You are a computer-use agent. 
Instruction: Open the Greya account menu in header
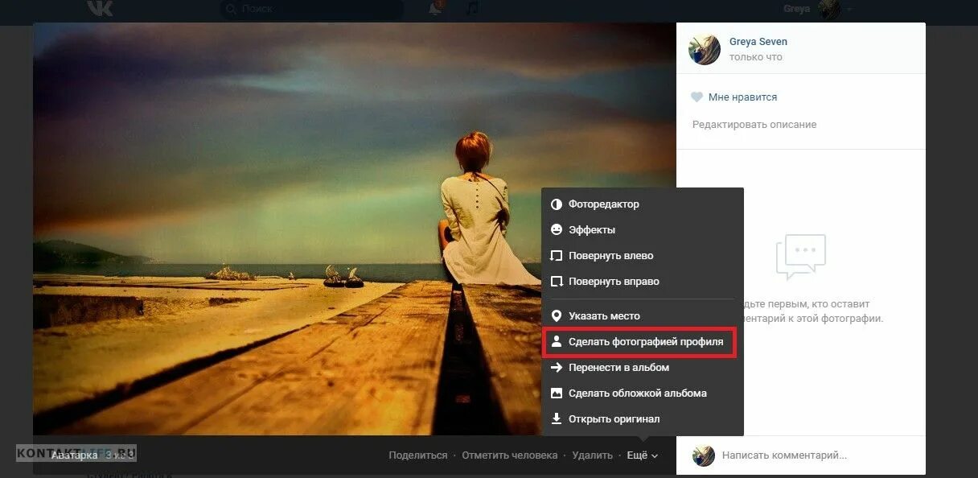816,9
